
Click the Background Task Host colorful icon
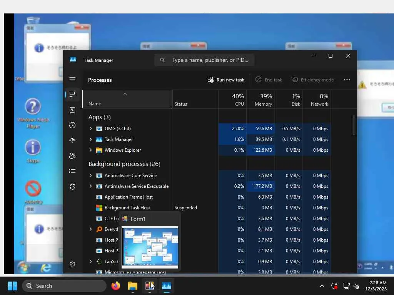(x=99, y=208)
